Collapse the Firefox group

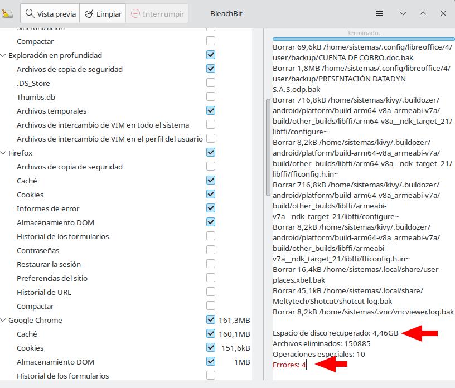[x=3, y=153]
